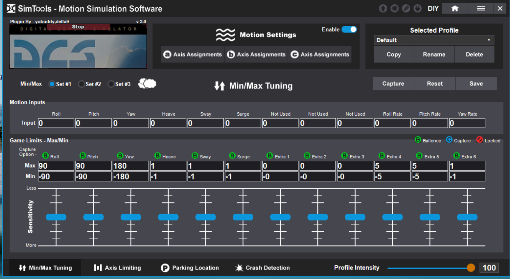Switch to Min/Max Tuning bottom tab
Screen dimensions: 510x279
[45, 268]
